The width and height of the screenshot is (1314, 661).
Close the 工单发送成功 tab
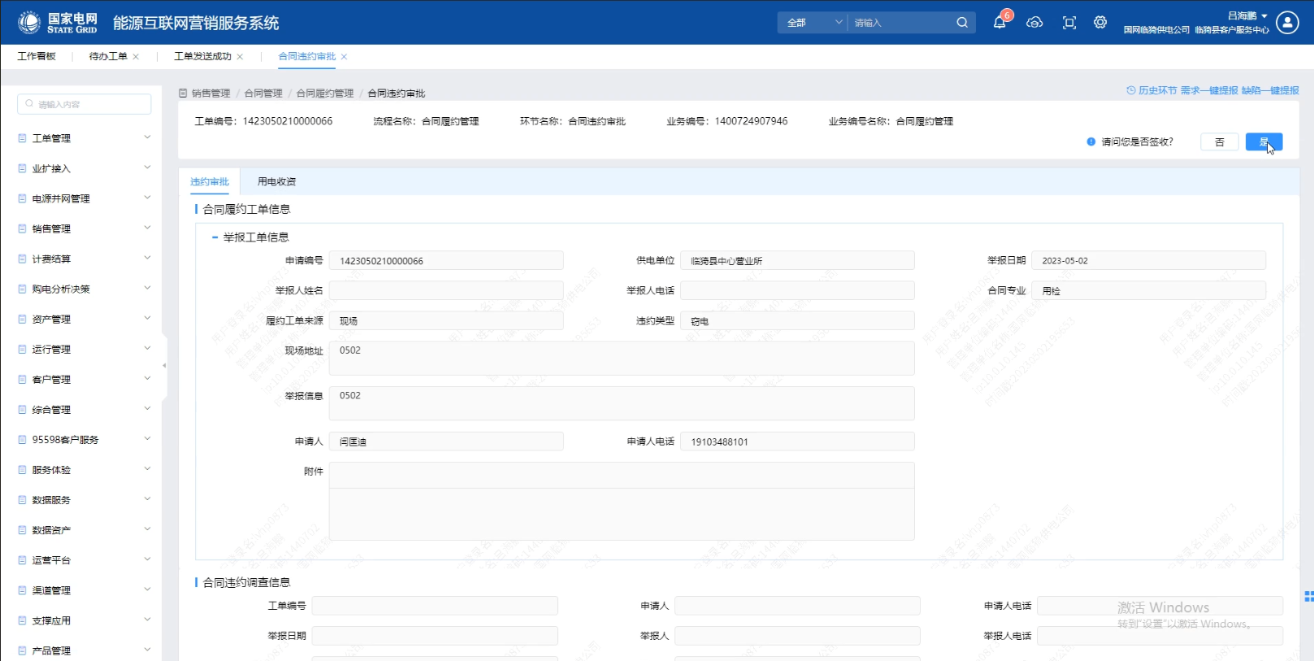(x=240, y=57)
